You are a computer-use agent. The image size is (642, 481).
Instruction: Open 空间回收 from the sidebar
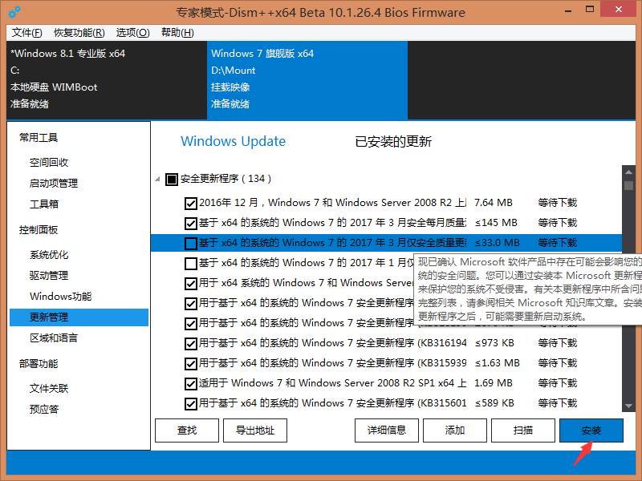47,160
